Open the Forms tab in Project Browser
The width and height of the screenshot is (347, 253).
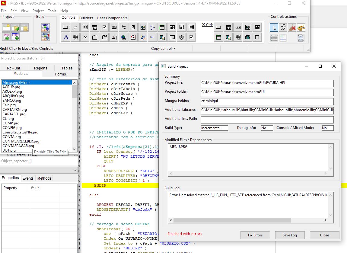pyautogui.click(x=60, y=74)
